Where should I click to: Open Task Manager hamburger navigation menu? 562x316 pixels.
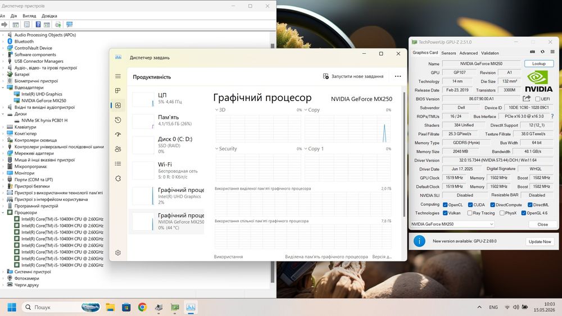(x=118, y=76)
